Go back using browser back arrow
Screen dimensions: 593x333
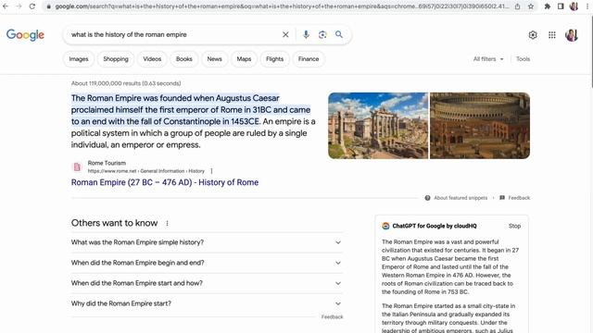coord(6,6)
